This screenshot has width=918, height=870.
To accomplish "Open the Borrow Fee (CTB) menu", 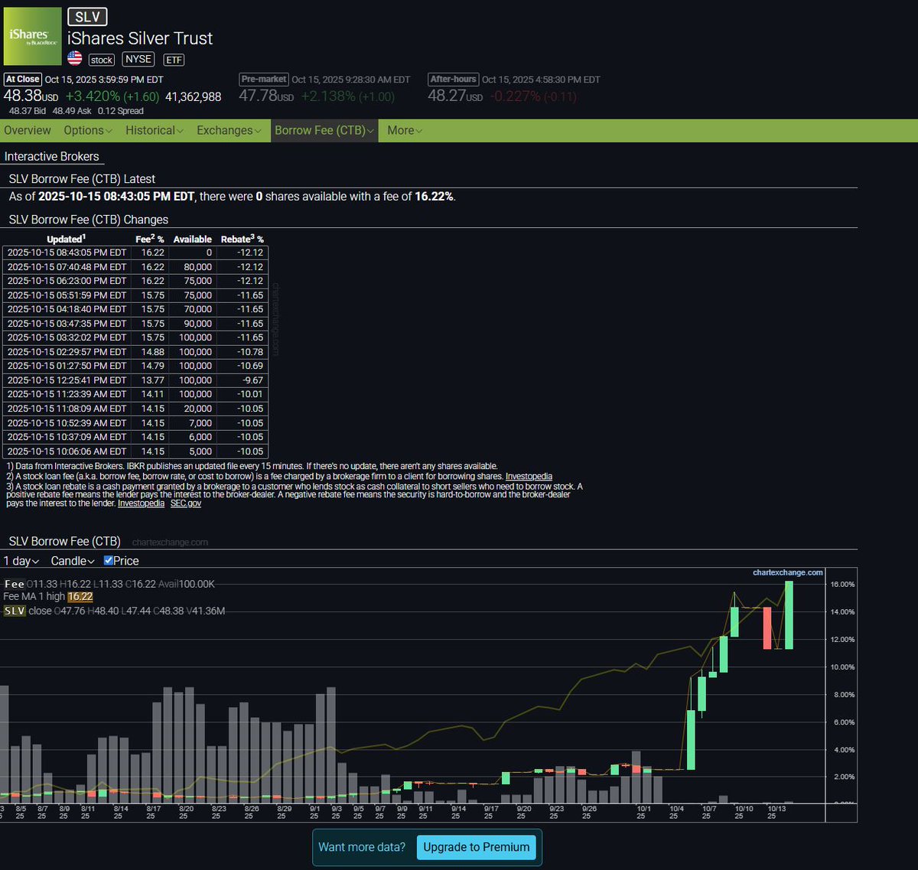I will (x=325, y=130).
